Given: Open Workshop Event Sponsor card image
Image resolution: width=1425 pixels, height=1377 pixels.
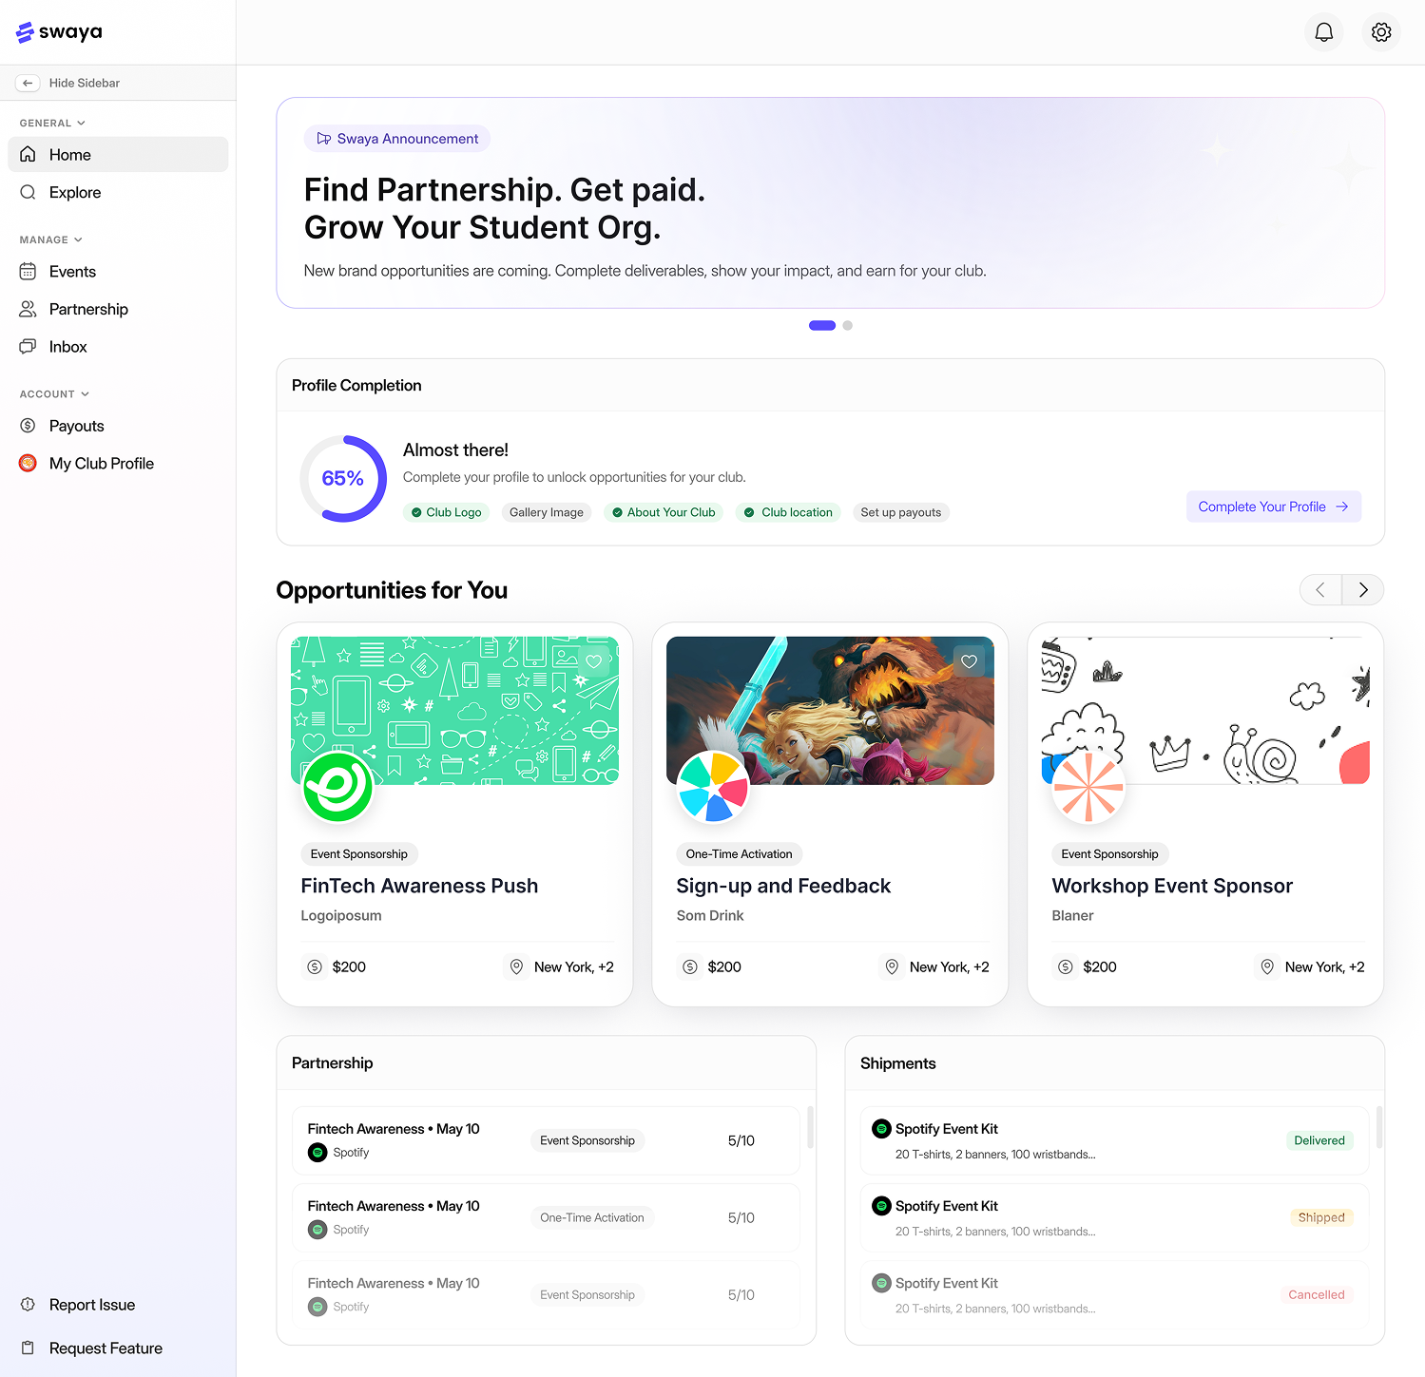Looking at the screenshot, I should (x=1205, y=711).
